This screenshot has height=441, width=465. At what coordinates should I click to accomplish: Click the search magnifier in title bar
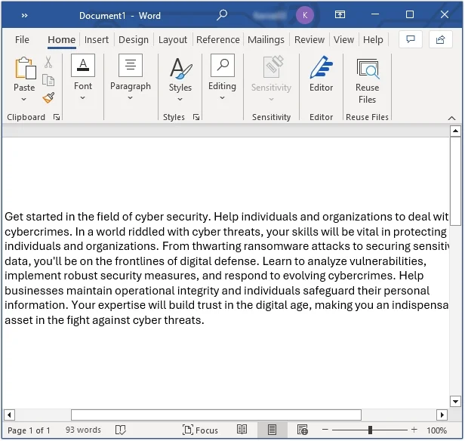[221, 15]
